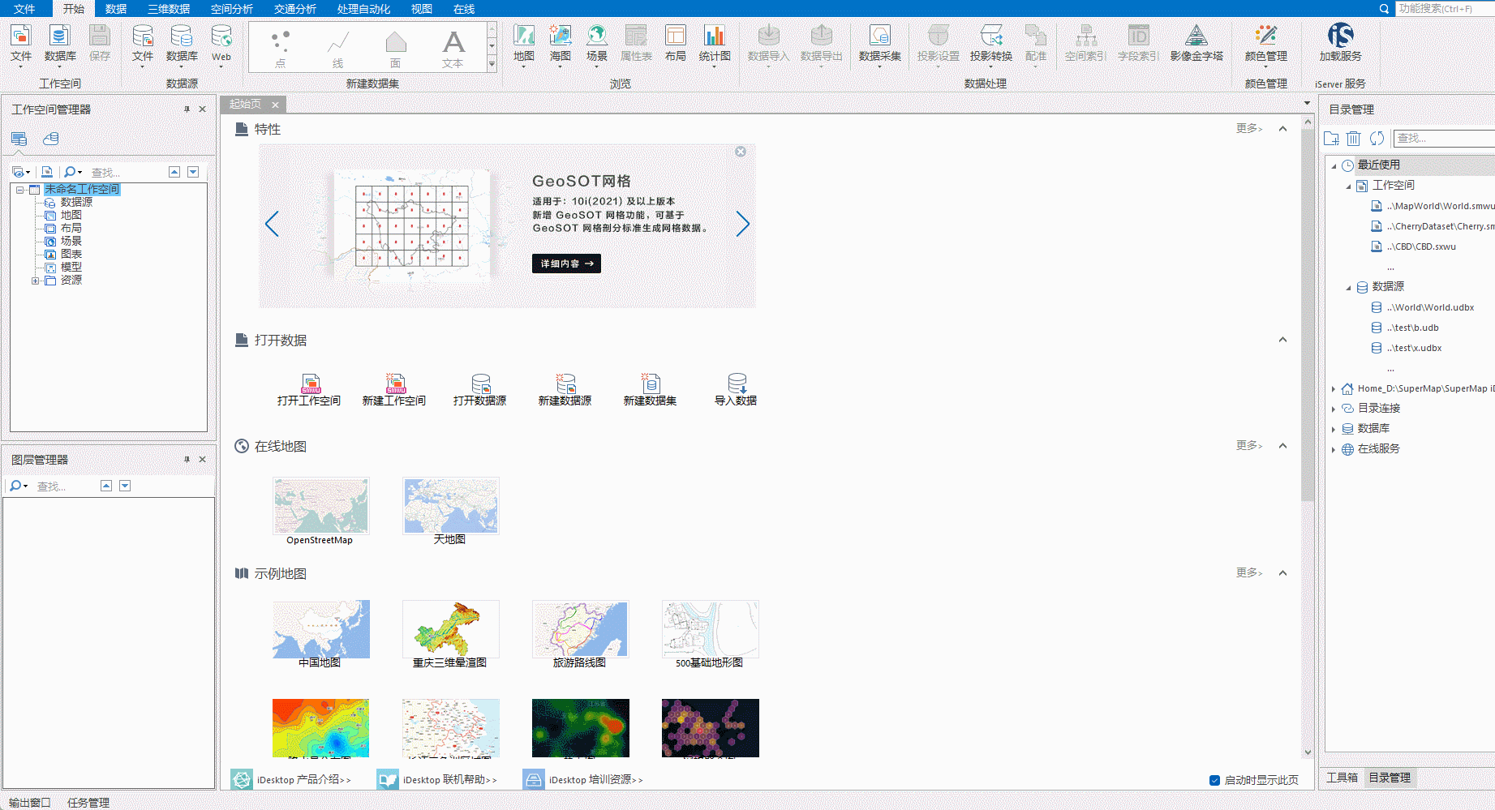Switch to the 工具箱 bottom tab
The height and width of the screenshot is (810, 1495).
1342,778
